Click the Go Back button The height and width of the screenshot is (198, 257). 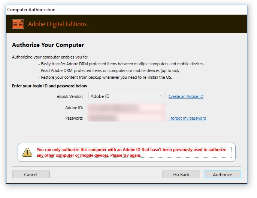[x=181, y=174]
